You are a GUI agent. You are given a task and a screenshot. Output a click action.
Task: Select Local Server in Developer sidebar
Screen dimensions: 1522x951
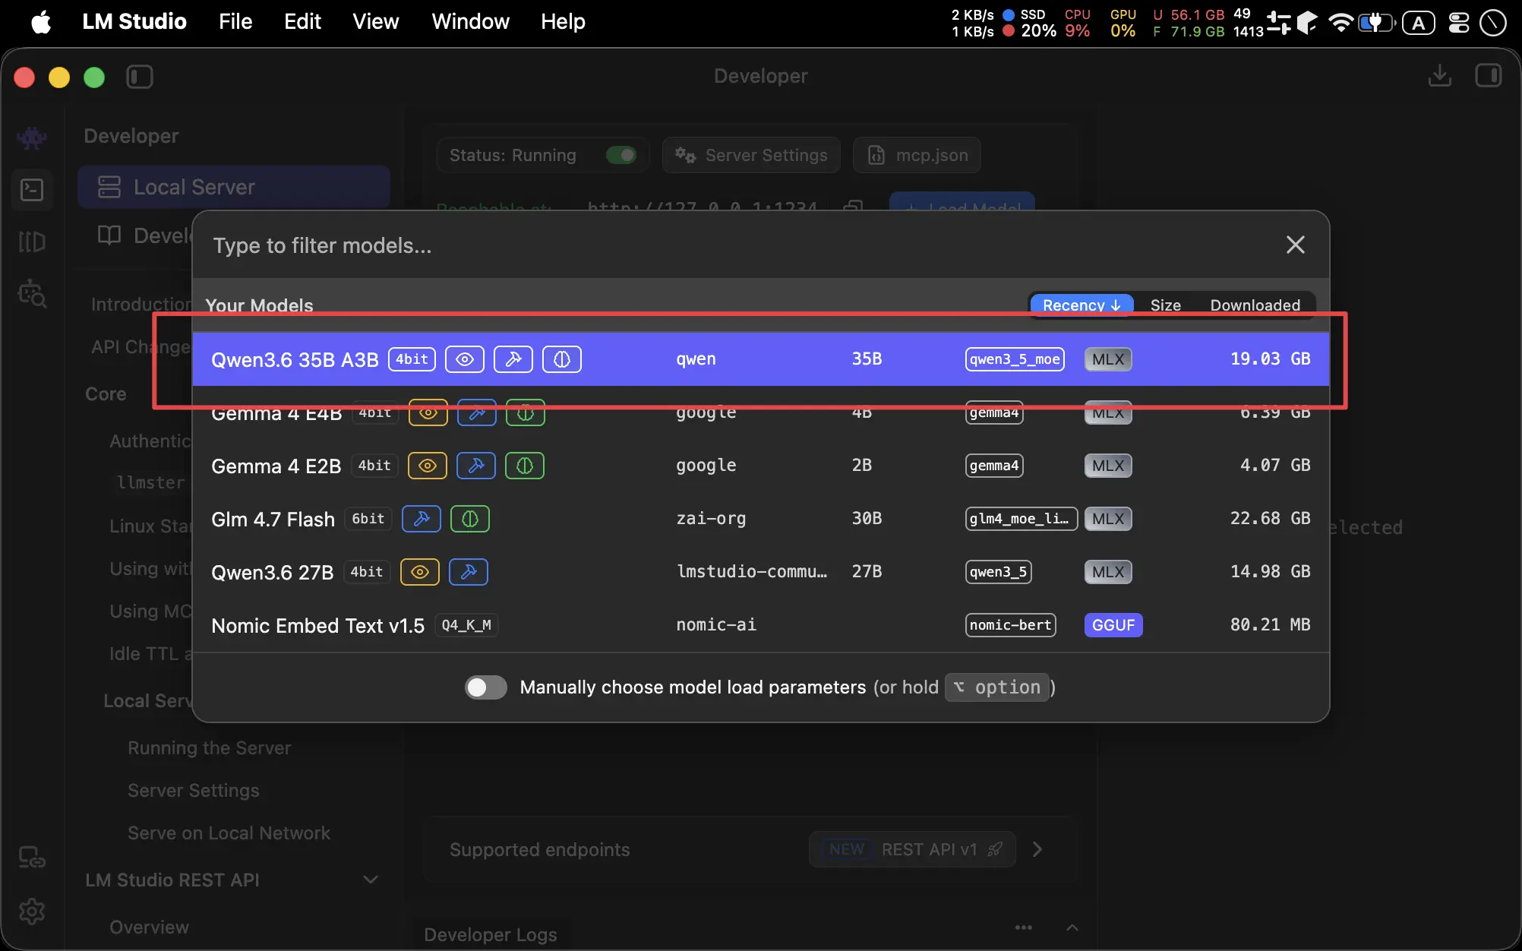[234, 187]
